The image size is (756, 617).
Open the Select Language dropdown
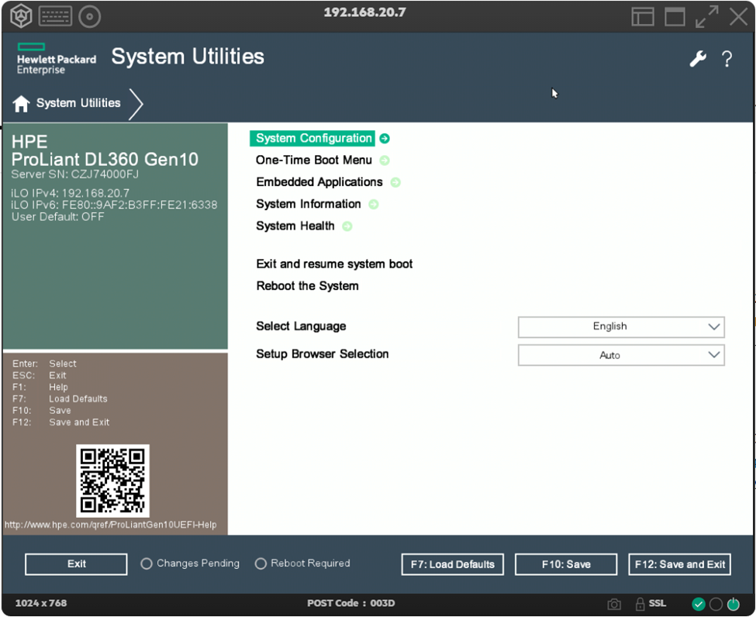(620, 327)
